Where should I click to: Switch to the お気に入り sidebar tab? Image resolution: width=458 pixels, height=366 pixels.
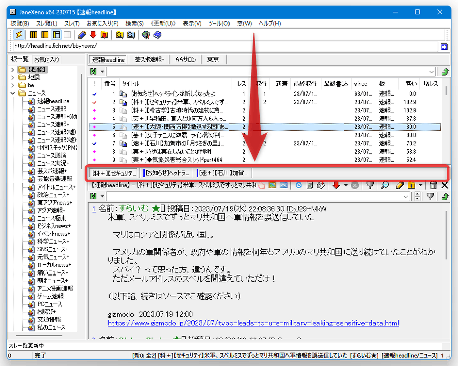(x=46, y=60)
